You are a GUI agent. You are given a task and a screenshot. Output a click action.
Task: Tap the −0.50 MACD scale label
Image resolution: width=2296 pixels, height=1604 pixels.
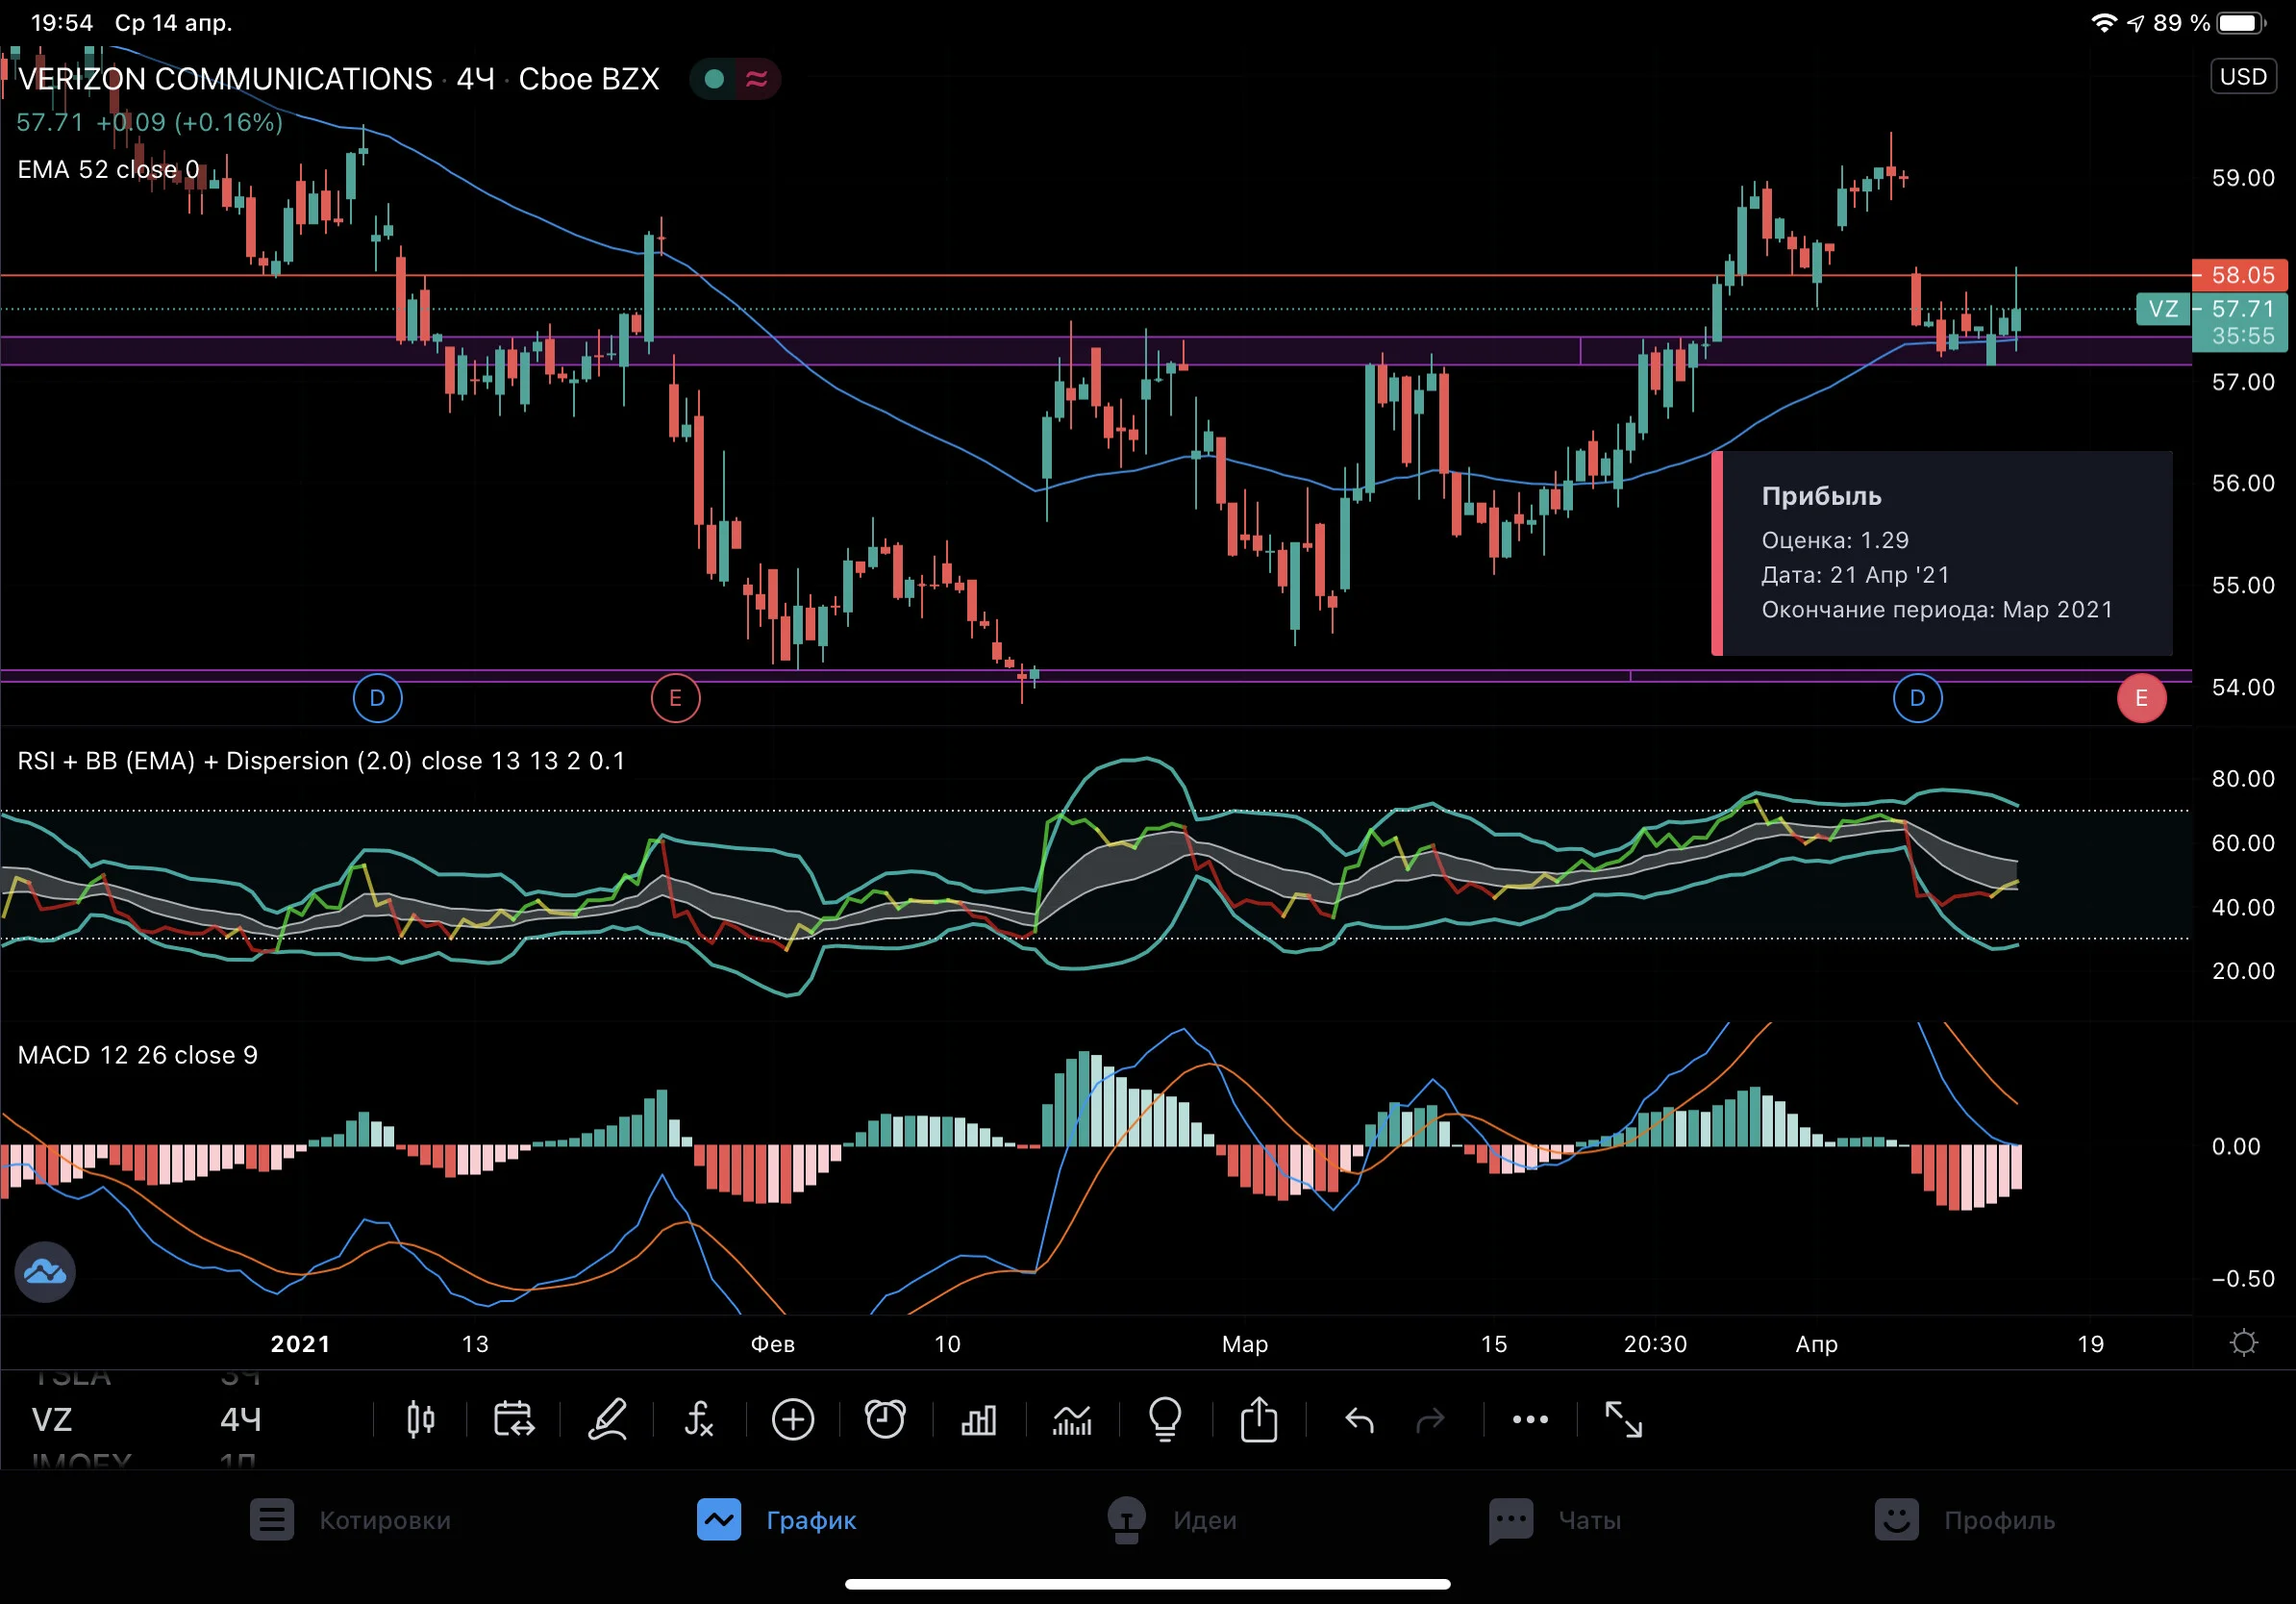point(2243,1279)
